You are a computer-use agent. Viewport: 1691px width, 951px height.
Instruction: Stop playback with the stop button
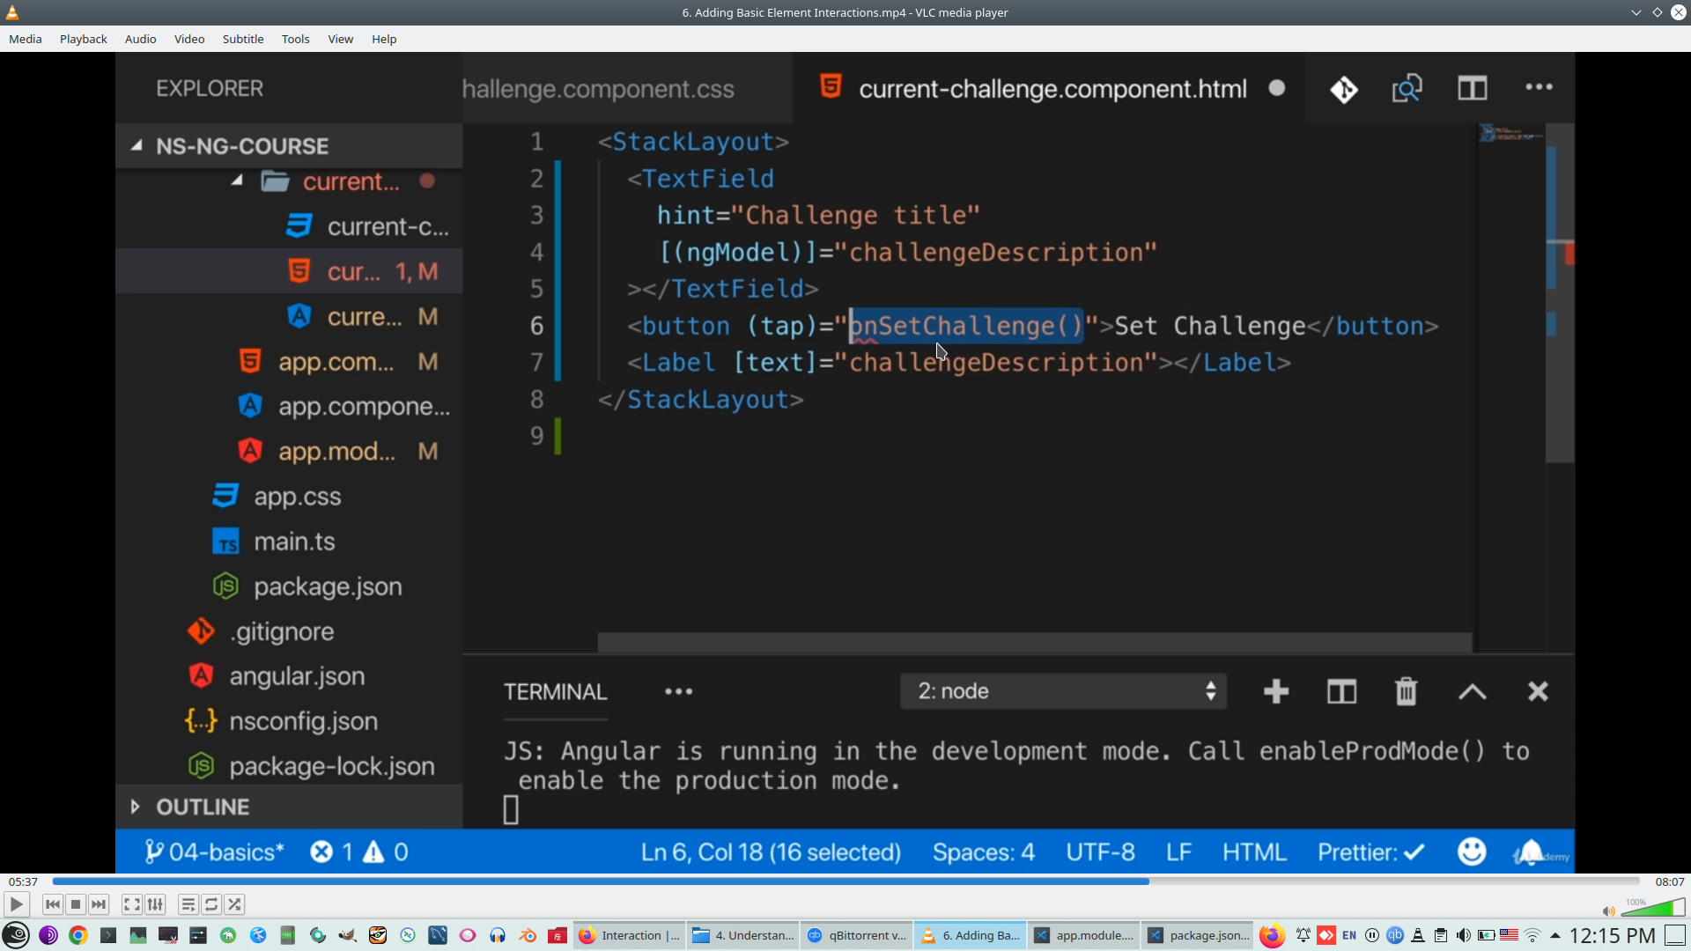coord(76,904)
